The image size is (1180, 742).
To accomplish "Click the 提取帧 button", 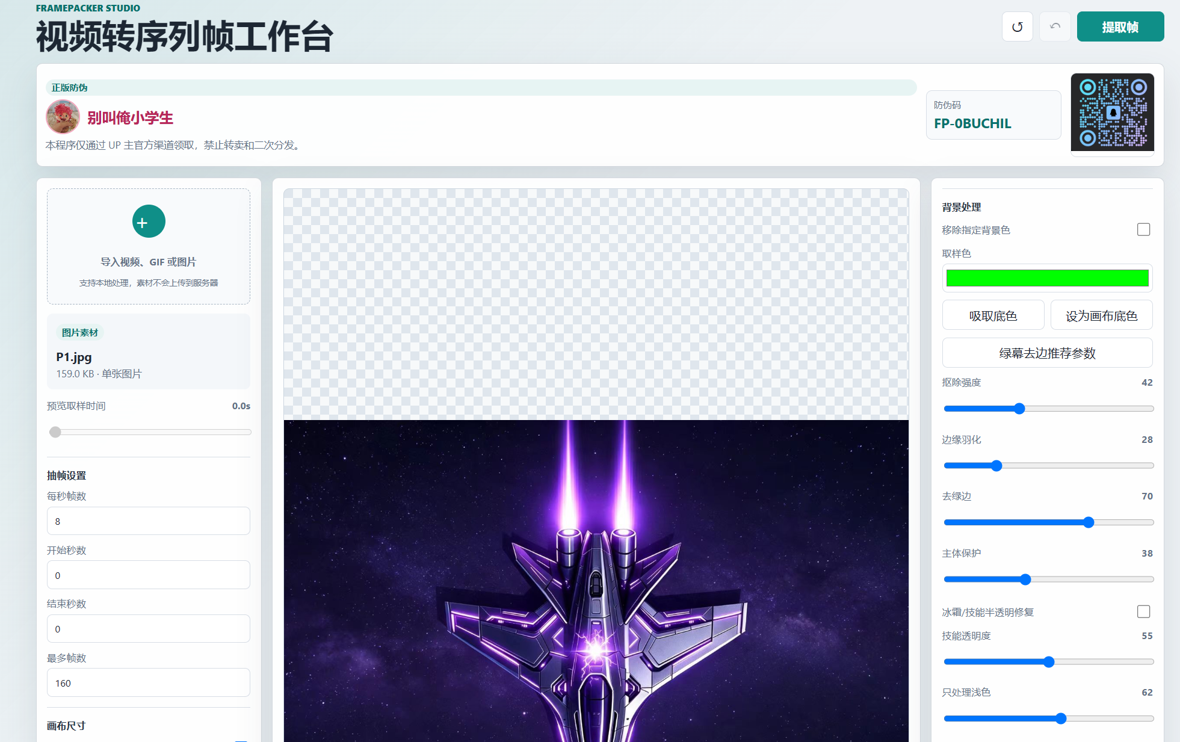I will [x=1120, y=26].
